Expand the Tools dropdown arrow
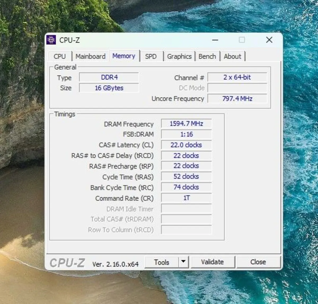The image size is (318, 304). tap(183, 262)
